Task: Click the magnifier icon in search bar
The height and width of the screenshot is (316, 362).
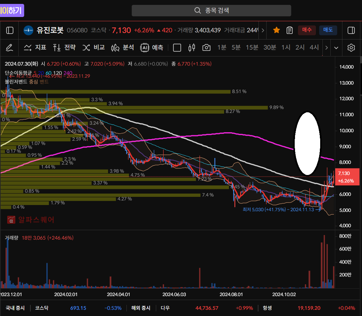Action: [x=197, y=10]
